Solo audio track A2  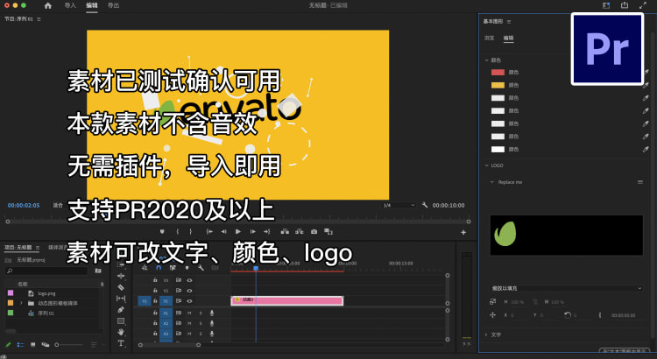click(201, 323)
